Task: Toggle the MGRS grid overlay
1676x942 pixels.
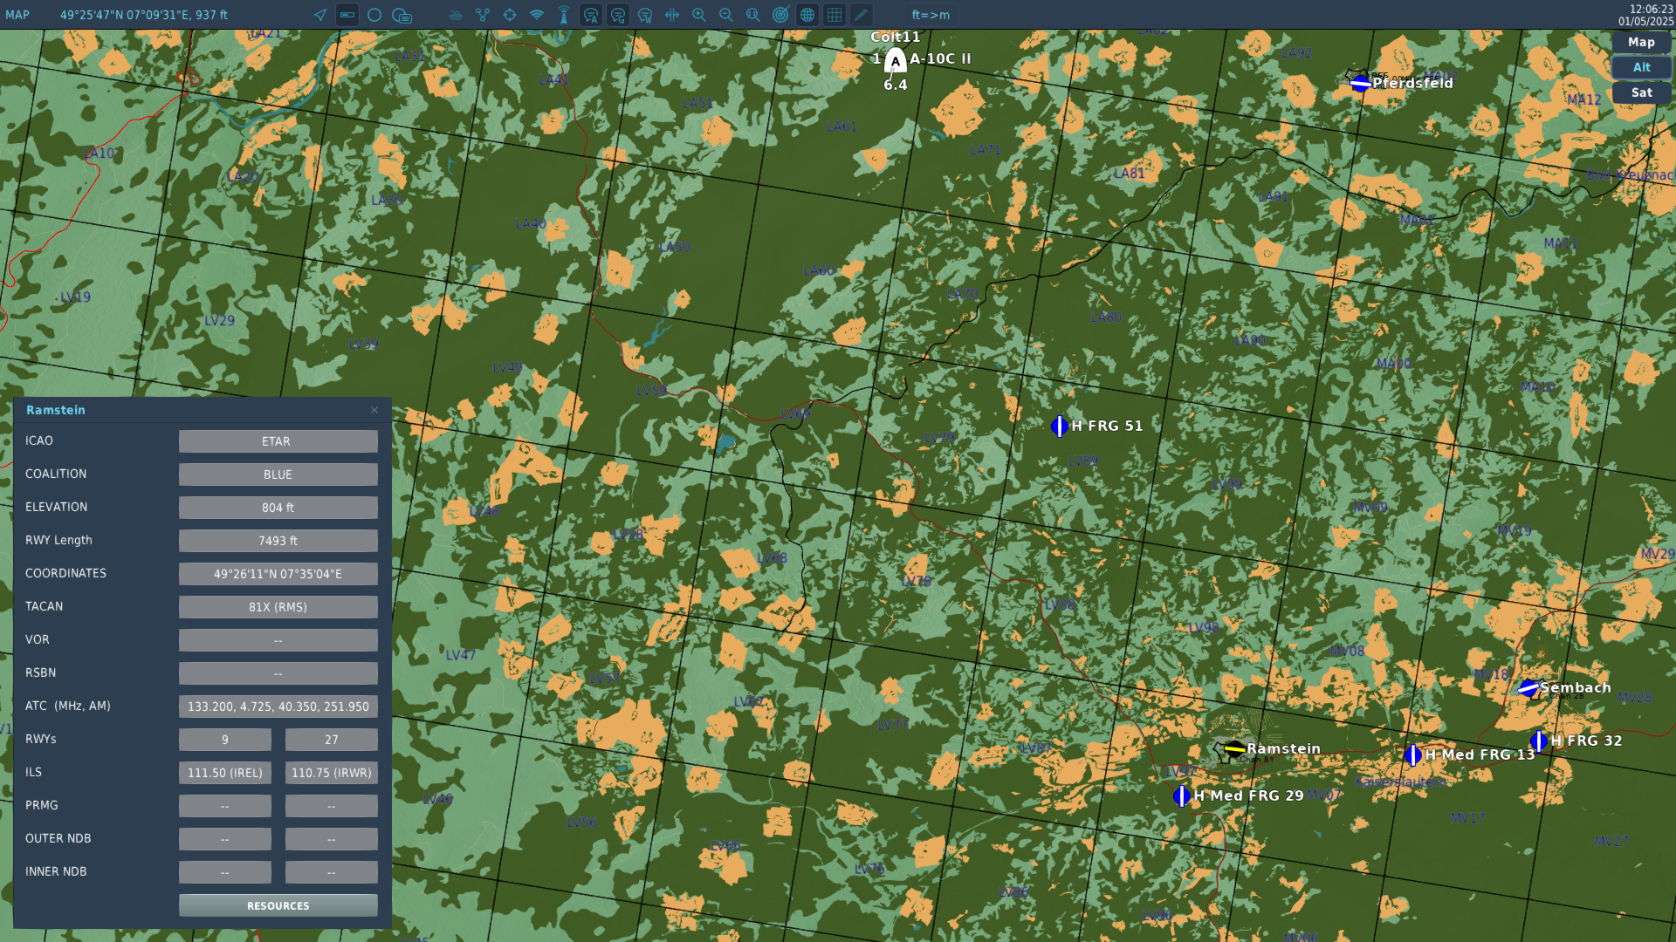Action: [x=835, y=15]
